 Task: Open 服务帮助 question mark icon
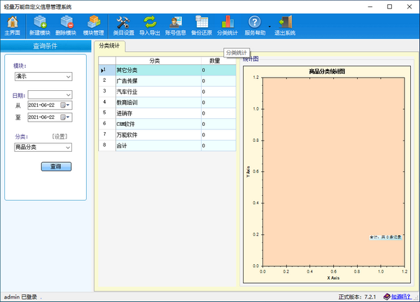pyautogui.click(x=255, y=26)
